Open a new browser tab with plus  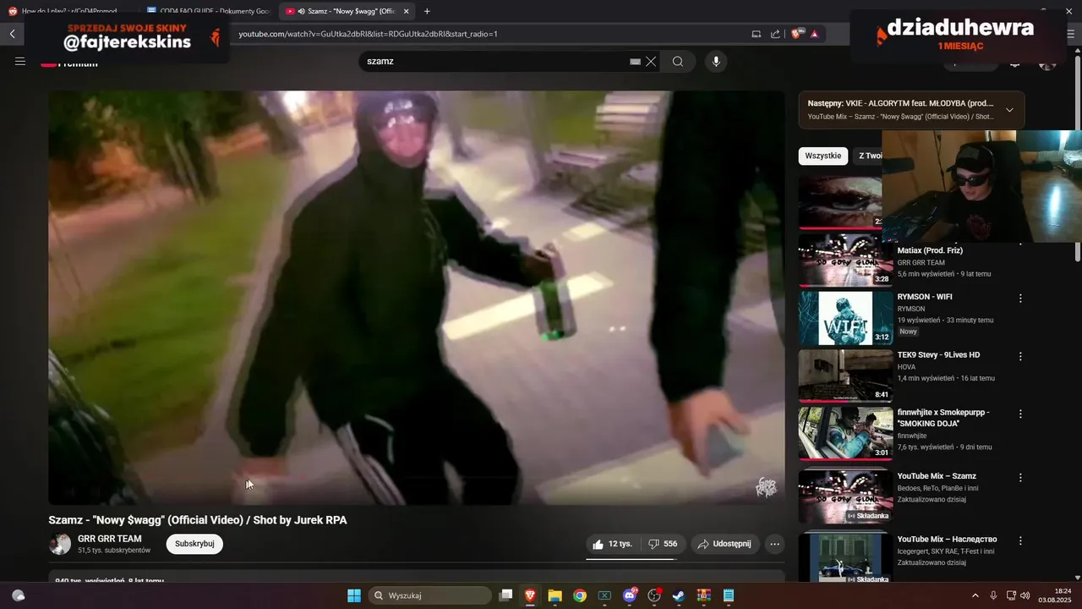pyautogui.click(x=427, y=11)
